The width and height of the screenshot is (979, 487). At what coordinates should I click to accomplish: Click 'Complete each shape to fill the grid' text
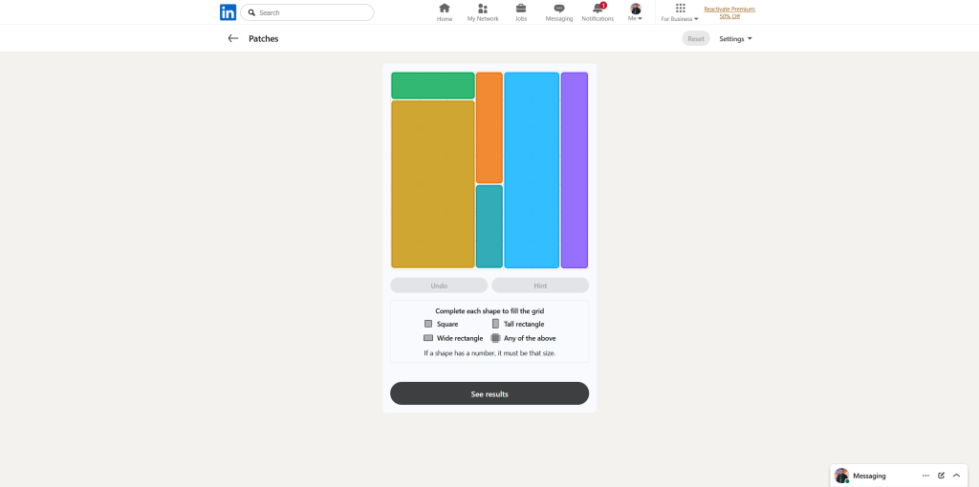coord(489,310)
